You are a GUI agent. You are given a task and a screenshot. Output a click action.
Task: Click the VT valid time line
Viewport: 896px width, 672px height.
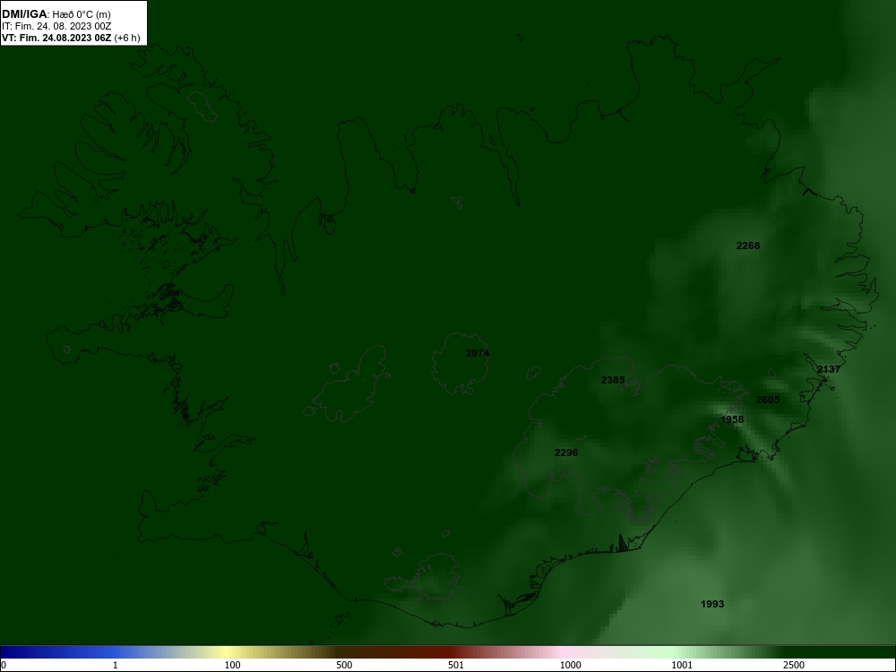71,39
